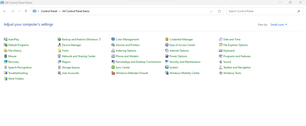The height and width of the screenshot is (126, 306).
Task: Click the Forward navigation arrow
Action: click(x=13, y=11)
